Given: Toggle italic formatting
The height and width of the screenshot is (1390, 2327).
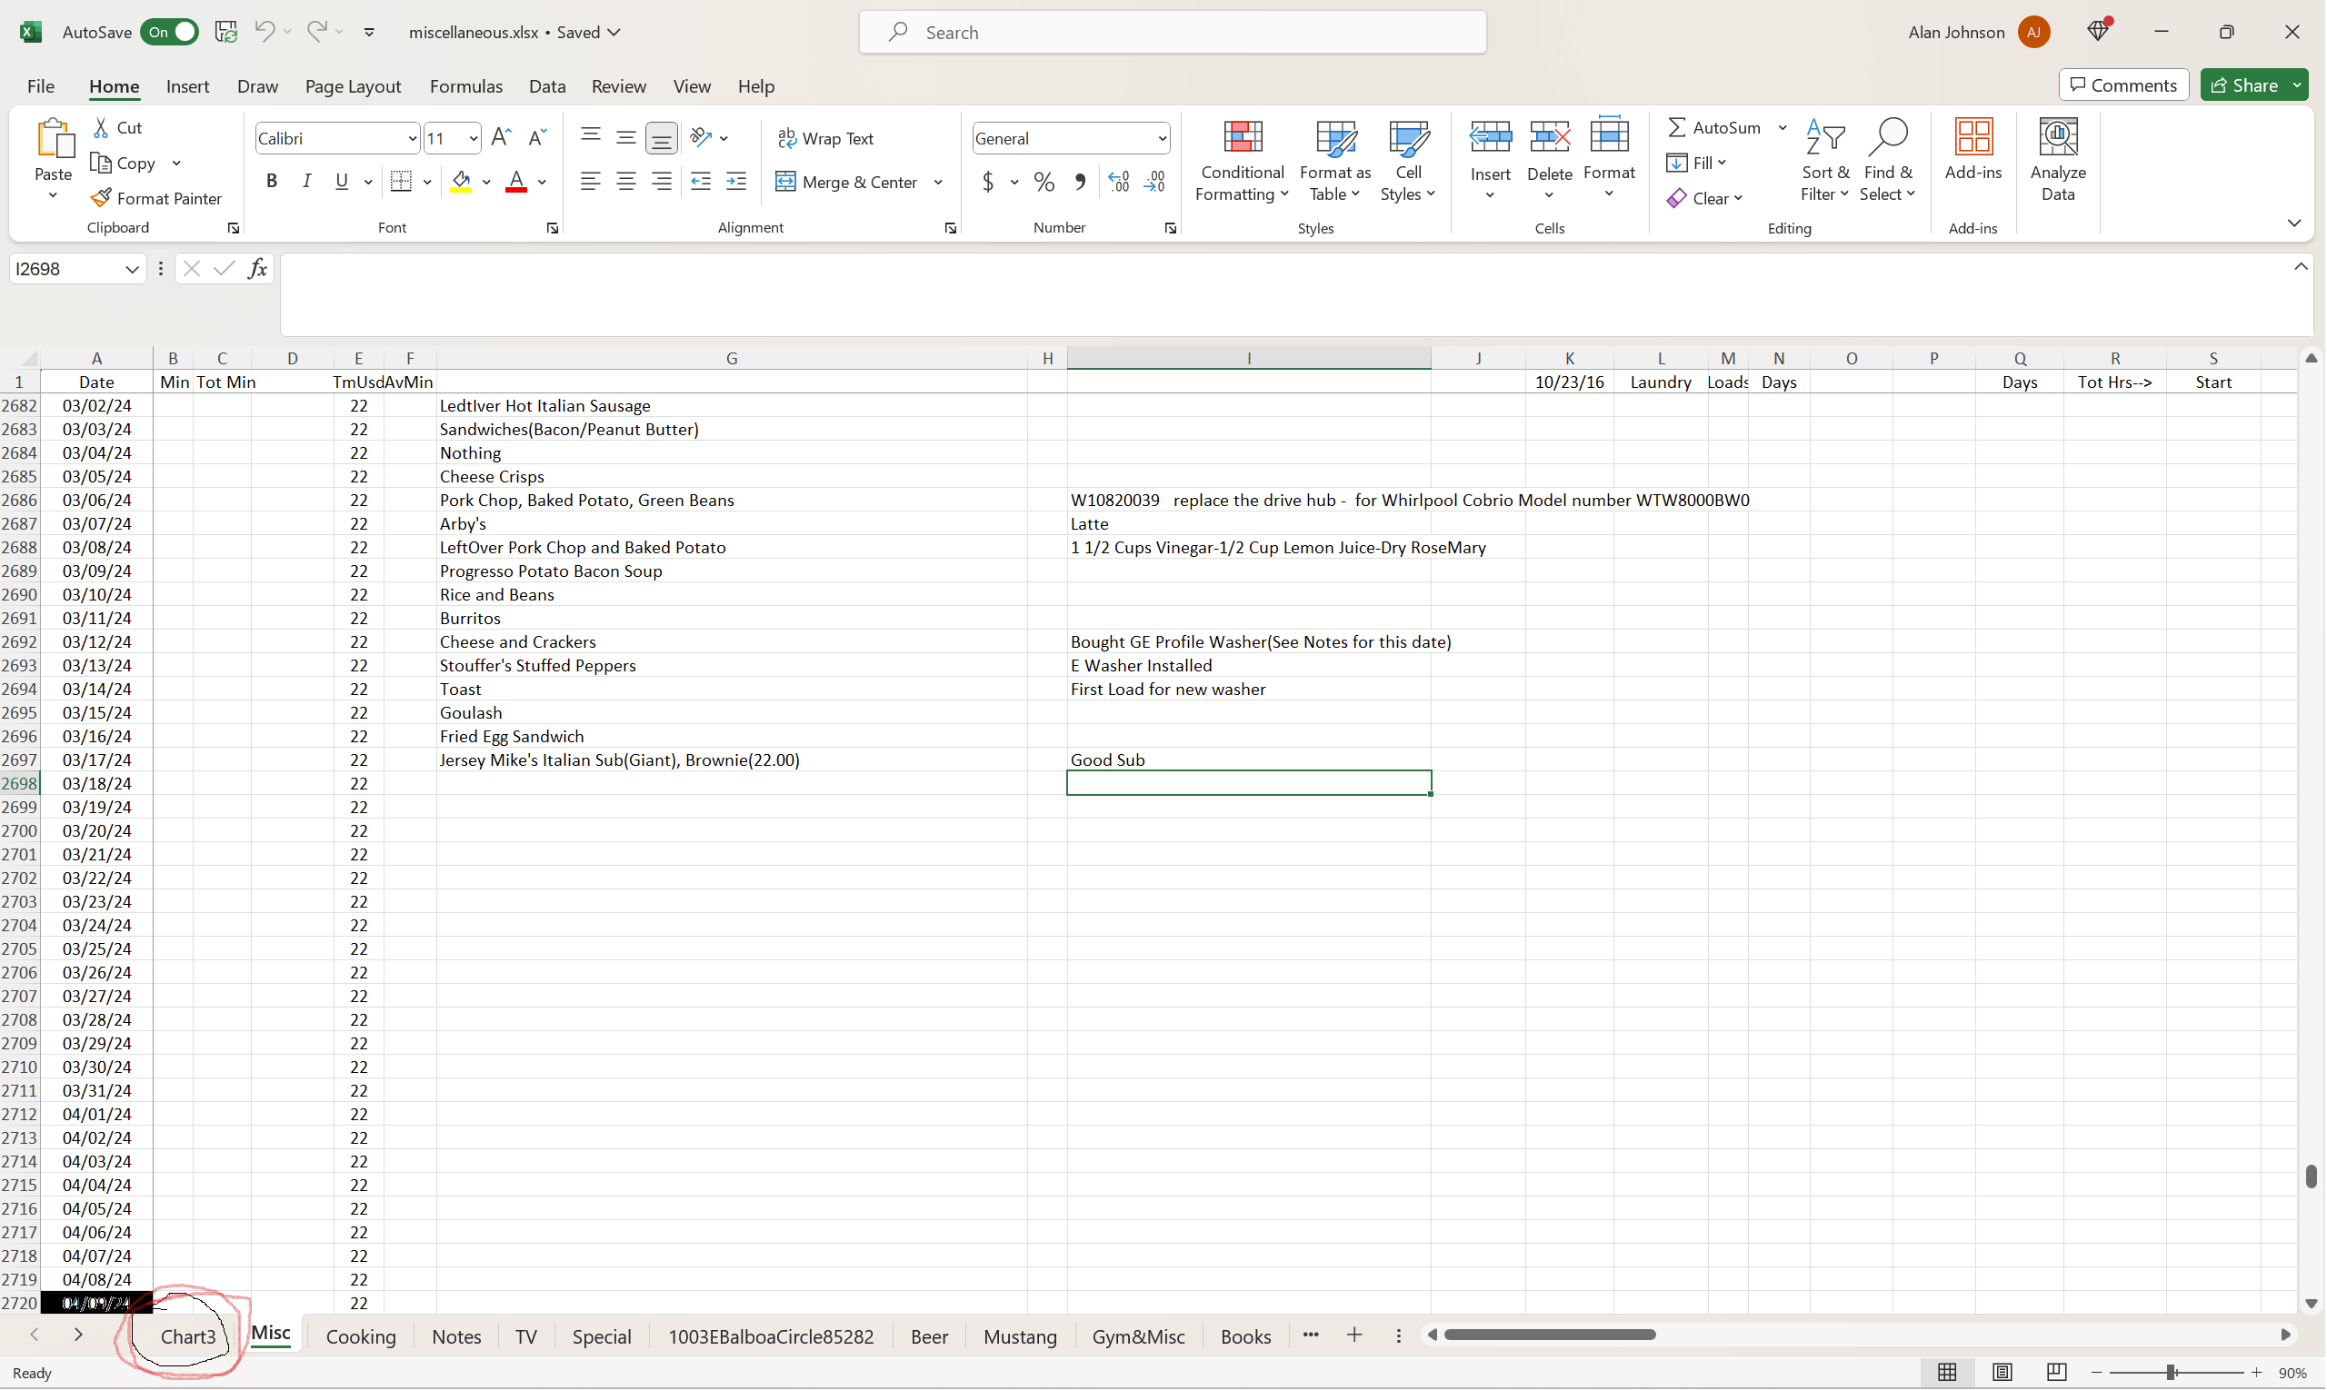Looking at the screenshot, I should (306, 181).
